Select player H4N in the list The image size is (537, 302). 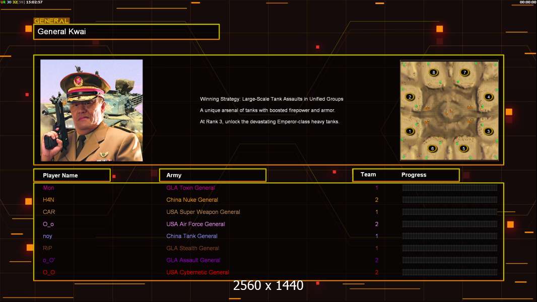pos(48,200)
